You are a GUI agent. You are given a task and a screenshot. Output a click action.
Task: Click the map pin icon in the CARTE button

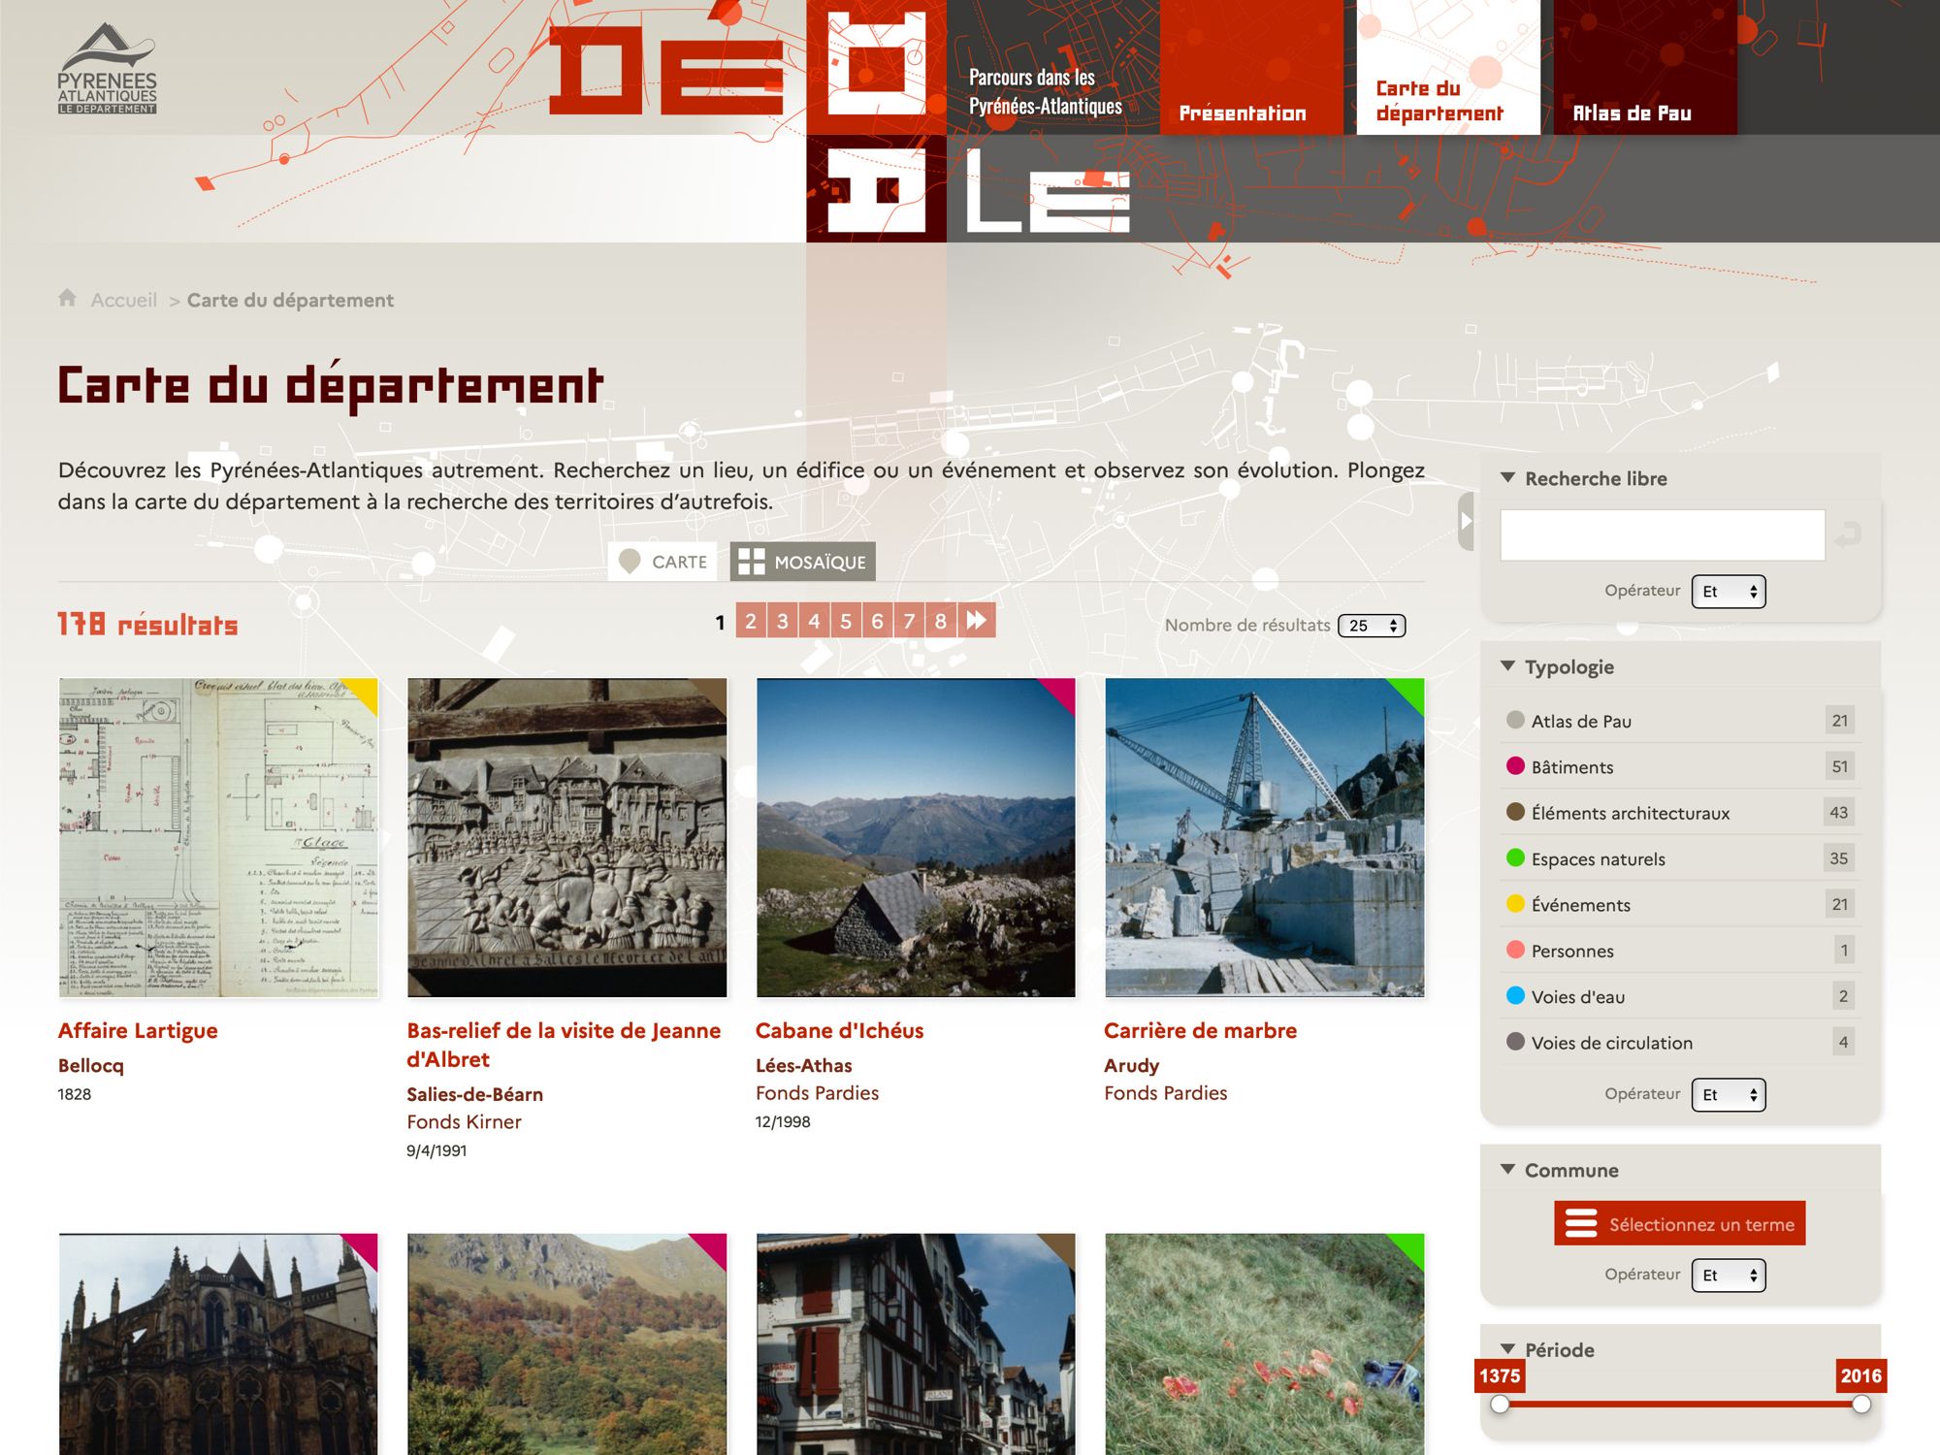pyautogui.click(x=630, y=562)
